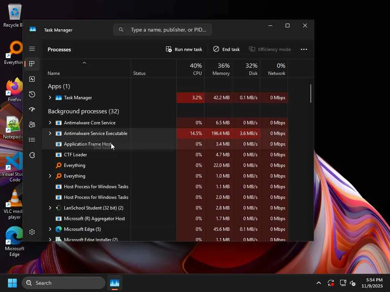Expand the Task Manager app row
The width and height of the screenshot is (390, 292).
click(50, 98)
